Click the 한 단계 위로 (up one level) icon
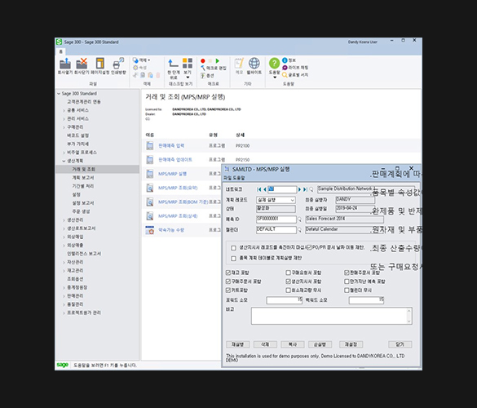This screenshot has width=477, height=408. [x=173, y=64]
